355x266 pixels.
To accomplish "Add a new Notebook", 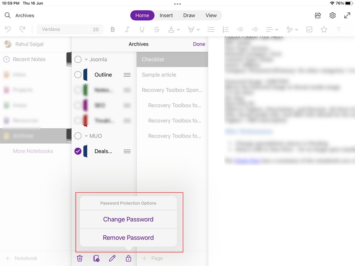I will click(x=22, y=258).
